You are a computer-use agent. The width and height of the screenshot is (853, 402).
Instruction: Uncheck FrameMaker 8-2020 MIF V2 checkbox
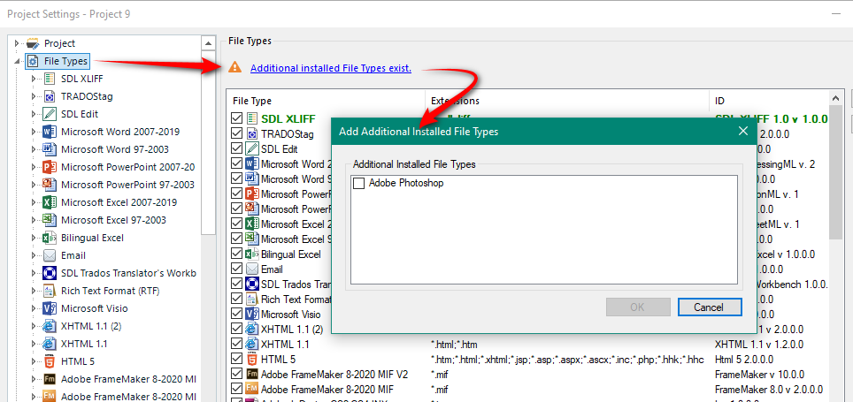(236, 375)
